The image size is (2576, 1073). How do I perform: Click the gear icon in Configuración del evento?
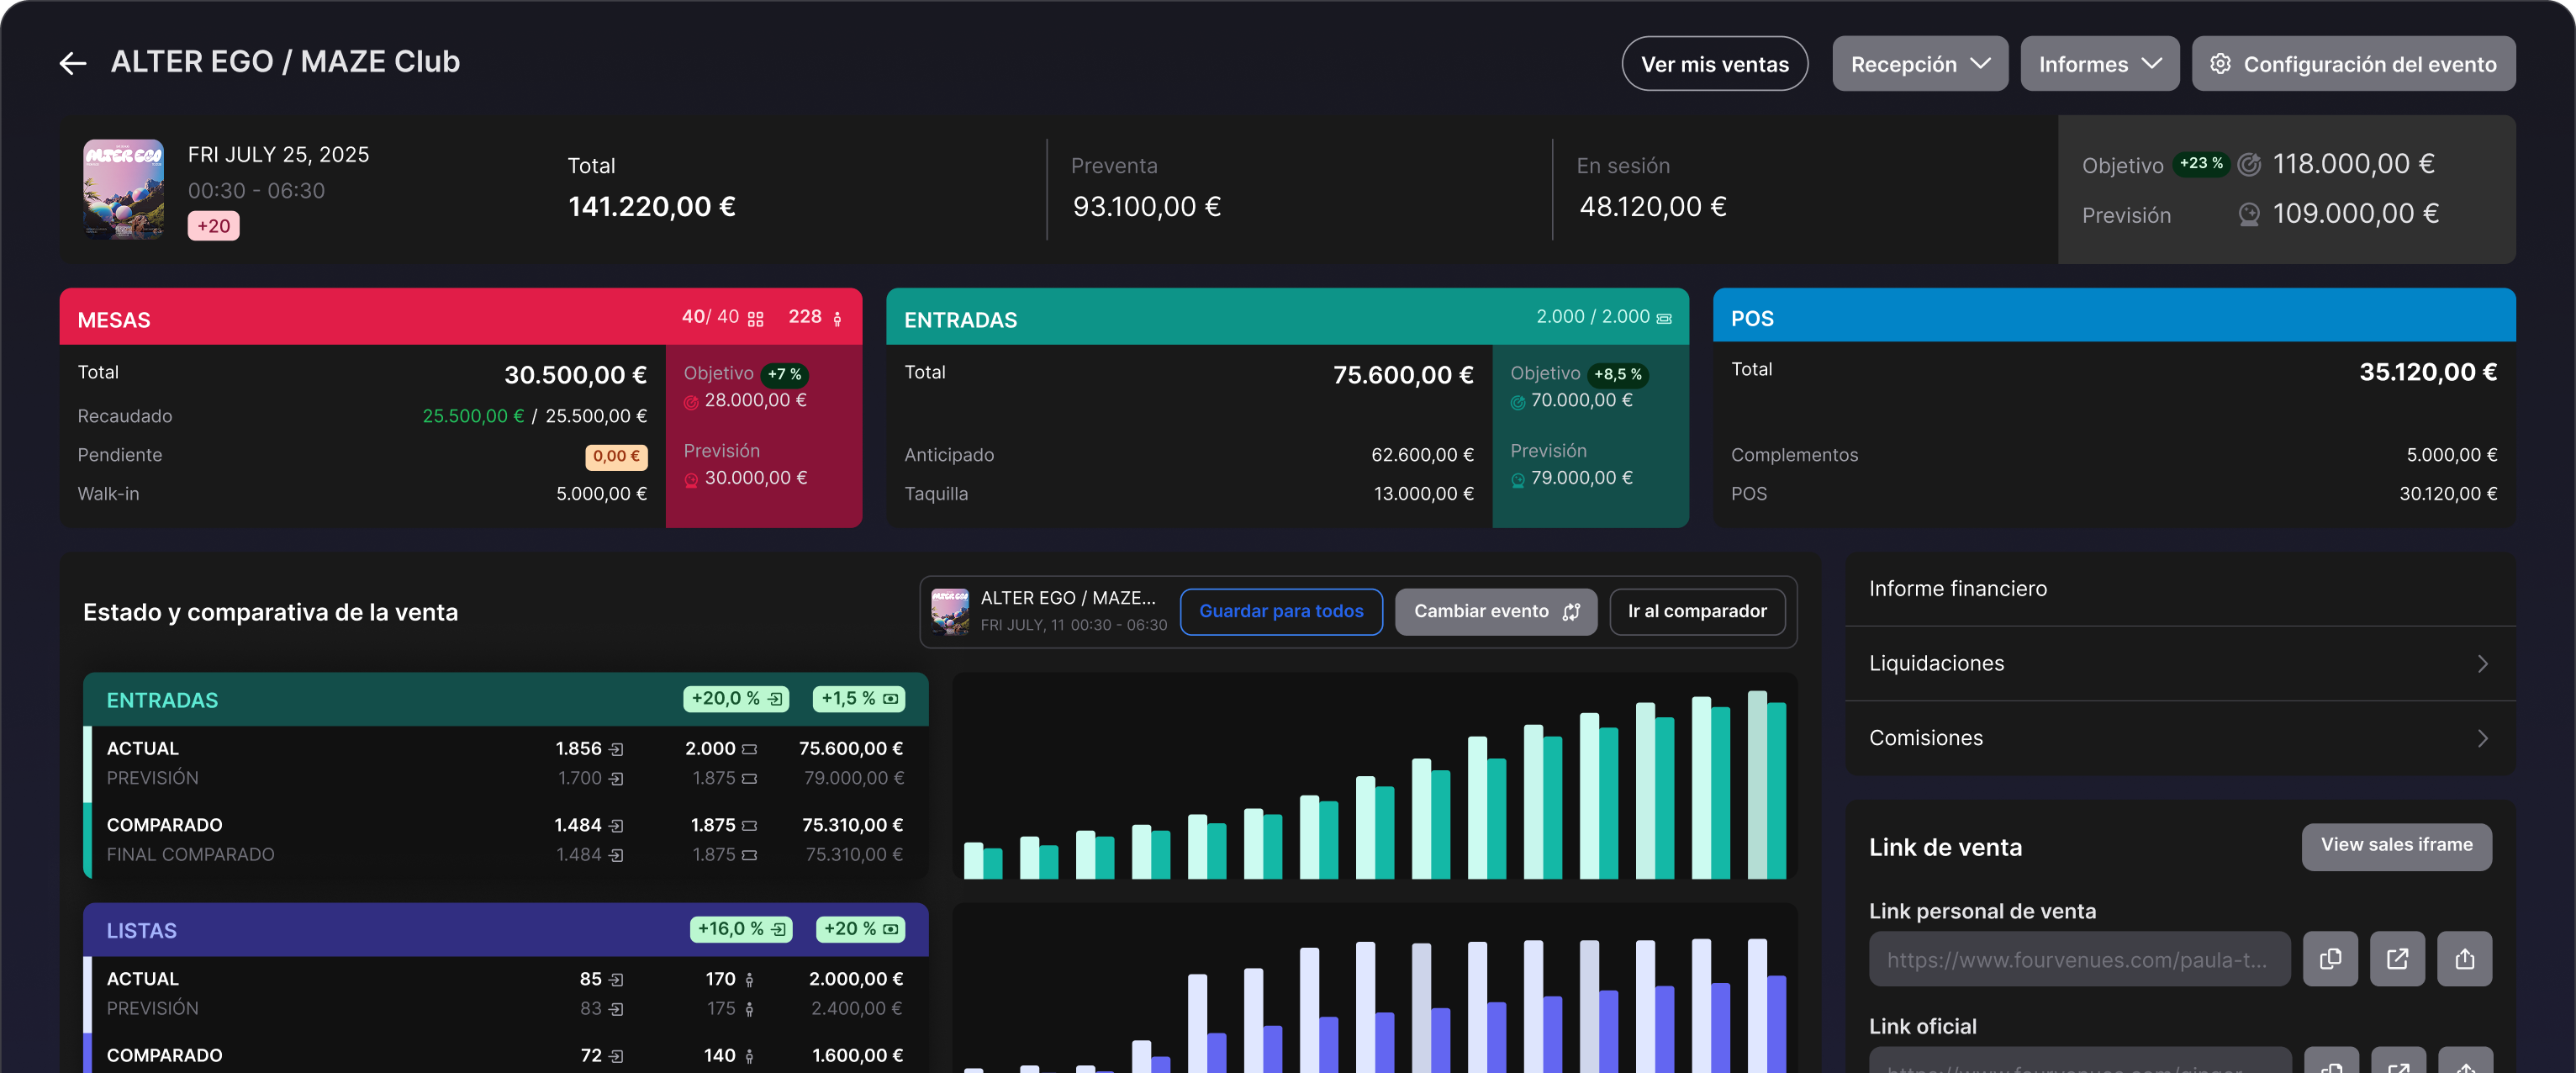coord(2220,64)
